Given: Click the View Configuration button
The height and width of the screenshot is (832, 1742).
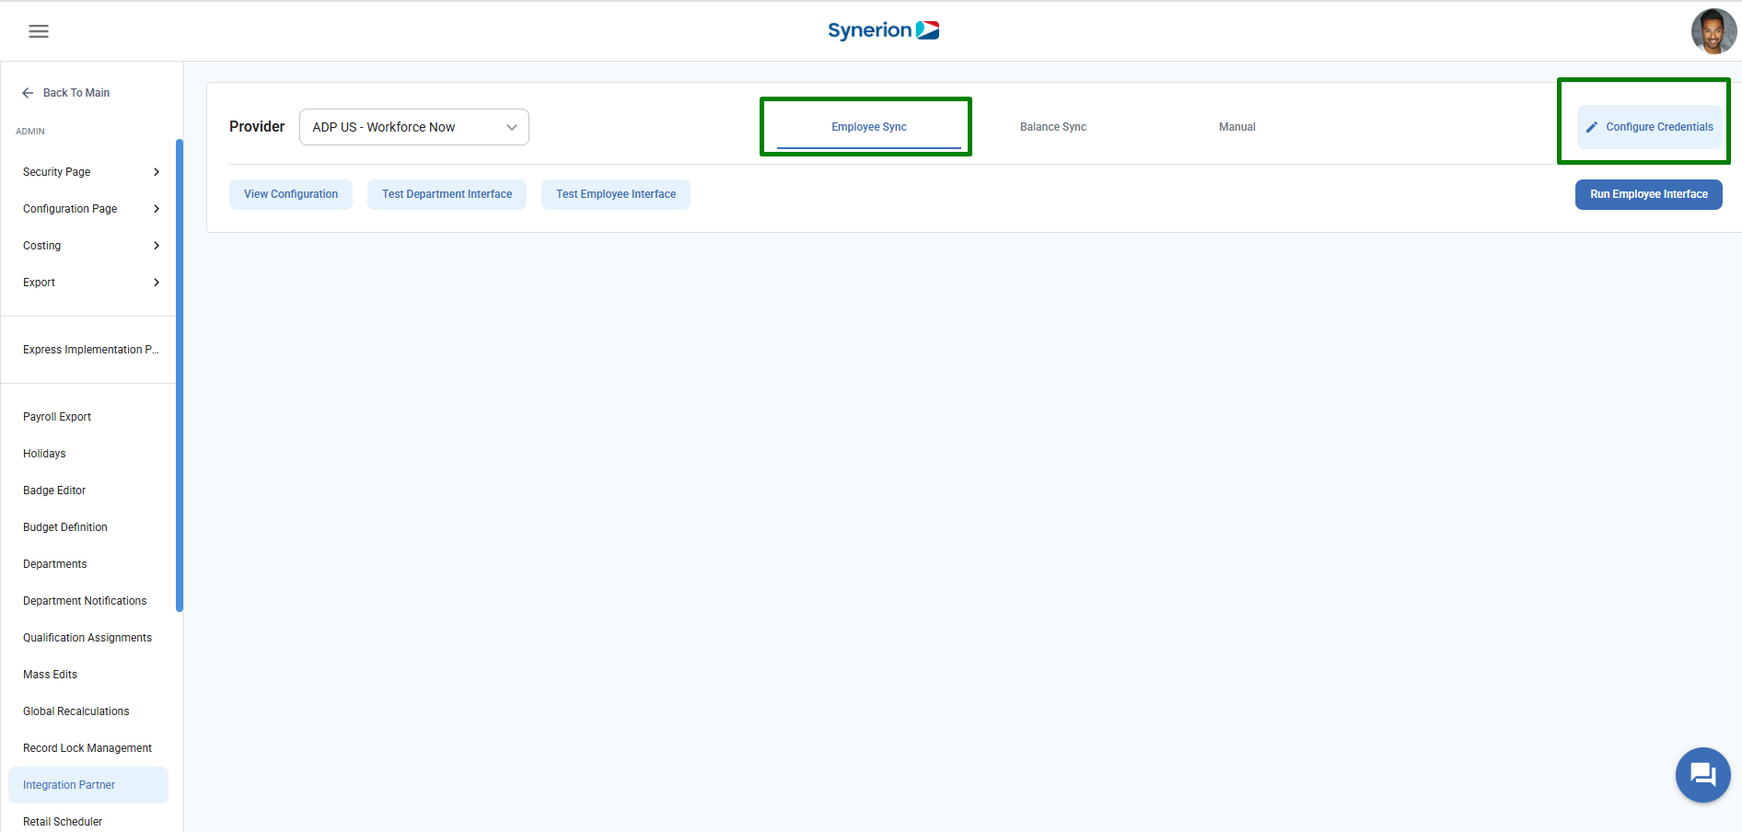Looking at the screenshot, I should (x=291, y=194).
